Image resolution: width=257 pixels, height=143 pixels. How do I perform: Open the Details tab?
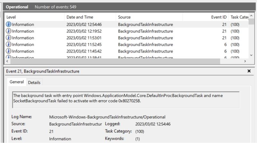34,82
